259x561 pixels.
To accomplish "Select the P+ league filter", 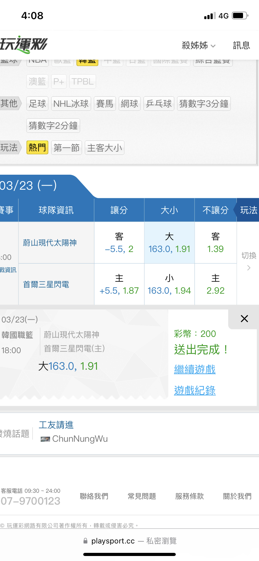I will 59,81.
